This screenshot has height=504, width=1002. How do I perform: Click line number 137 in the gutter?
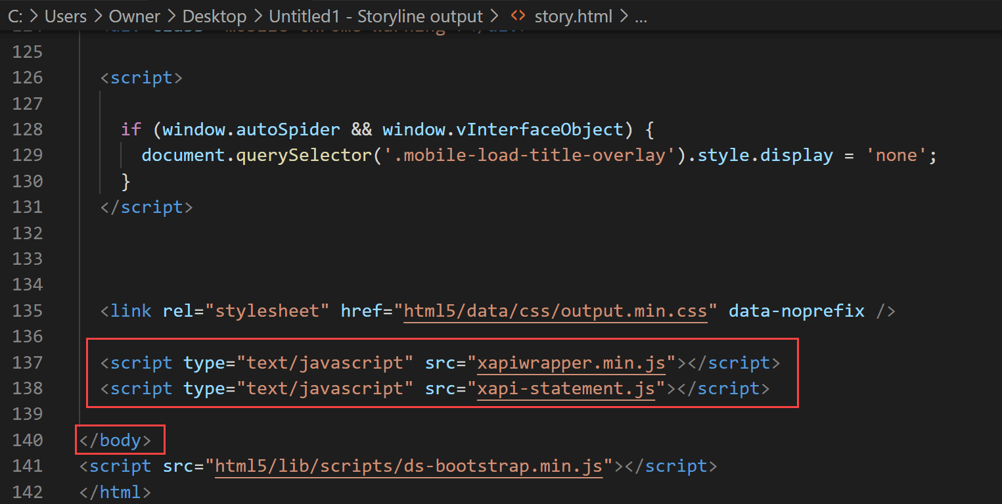pyautogui.click(x=27, y=363)
